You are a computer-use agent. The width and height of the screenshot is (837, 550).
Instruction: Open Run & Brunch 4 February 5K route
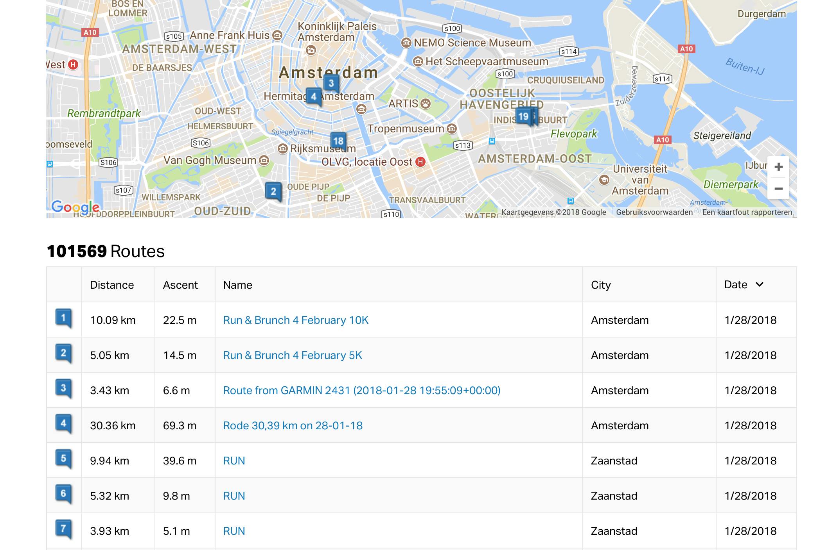click(x=293, y=355)
